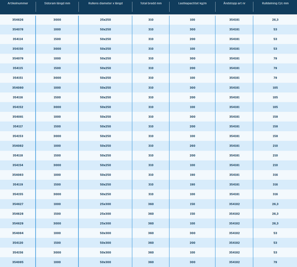The width and height of the screenshot is (297, 267).
Task: Click roller size 25x300 in row 354628
Action: point(106,214)
